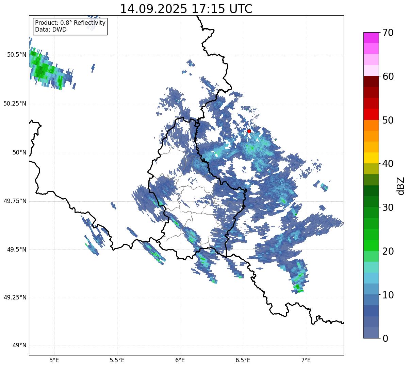Click the red radar site marker

click(249, 131)
